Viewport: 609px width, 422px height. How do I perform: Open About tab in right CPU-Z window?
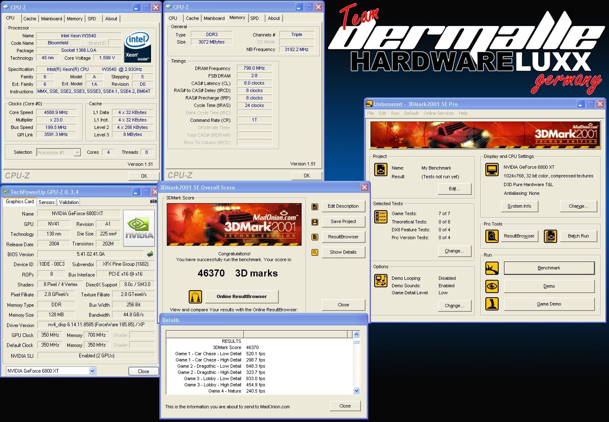274,18
